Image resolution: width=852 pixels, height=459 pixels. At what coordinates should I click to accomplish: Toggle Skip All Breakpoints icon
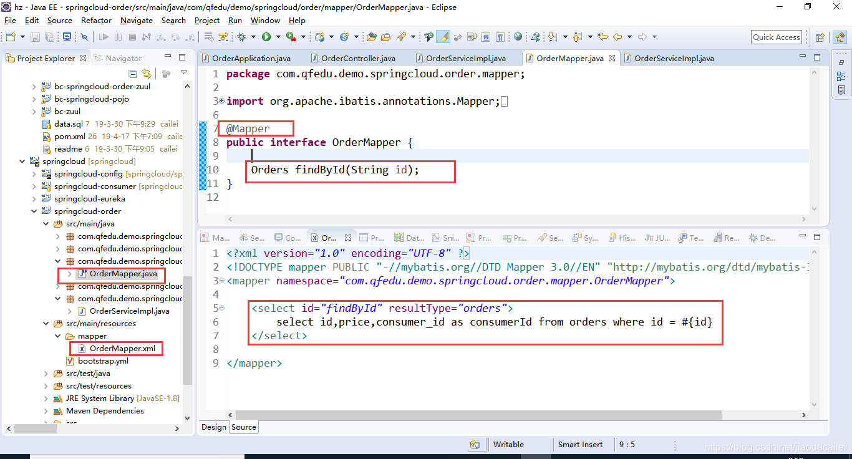pos(84,37)
